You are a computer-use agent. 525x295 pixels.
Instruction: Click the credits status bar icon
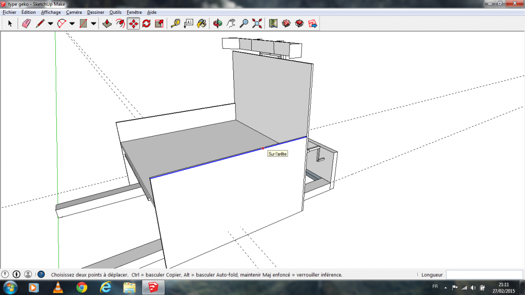[16, 274]
